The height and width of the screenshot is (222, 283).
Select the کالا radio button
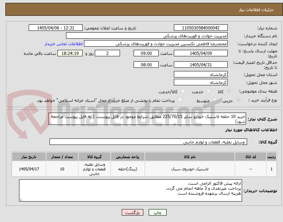coord(229,91)
